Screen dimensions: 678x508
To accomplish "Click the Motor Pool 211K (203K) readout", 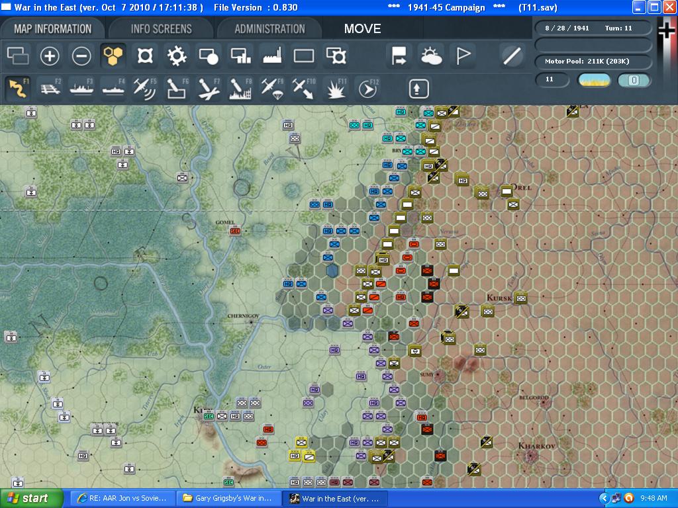I will pos(593,62).
